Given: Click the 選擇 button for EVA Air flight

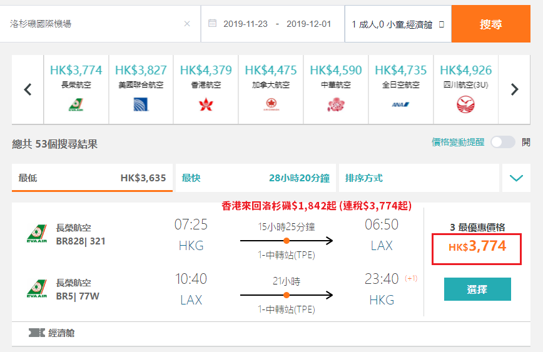Looking at the screenshot, I should click(477, 289).
